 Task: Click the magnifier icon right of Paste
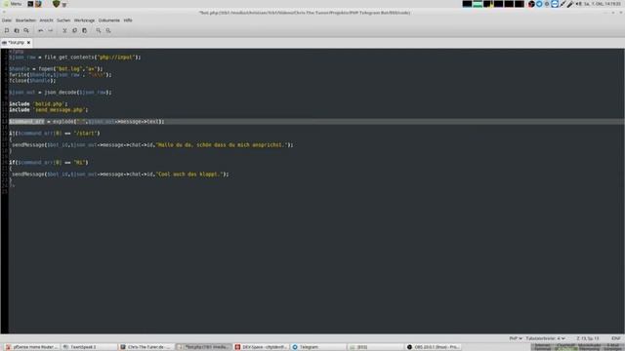(99, 30)
